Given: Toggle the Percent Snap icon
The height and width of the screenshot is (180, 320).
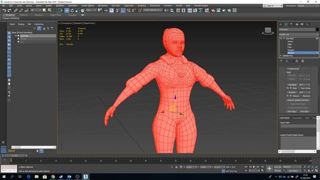Looking at the screenshot, I should click(128, 10).
